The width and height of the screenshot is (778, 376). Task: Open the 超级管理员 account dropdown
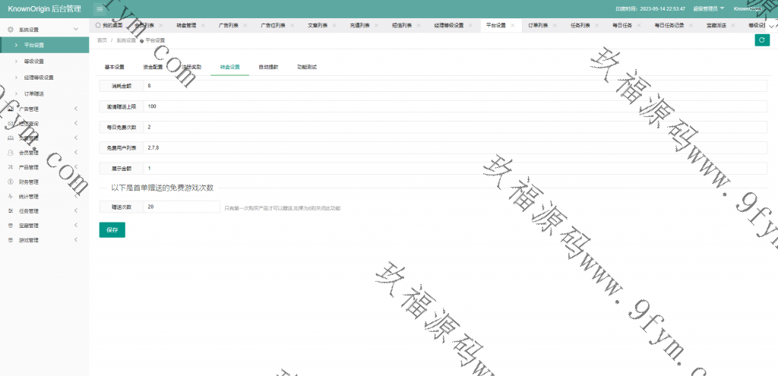coord(708,8)
